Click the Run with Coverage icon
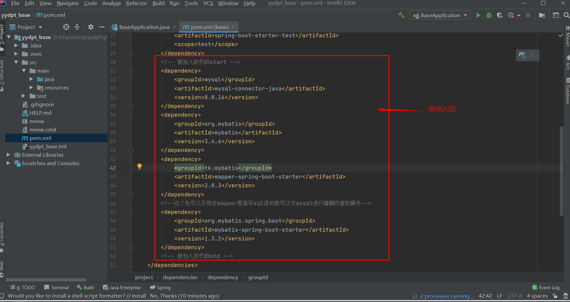Screen dimensions: 570x302 pos(500,15)
